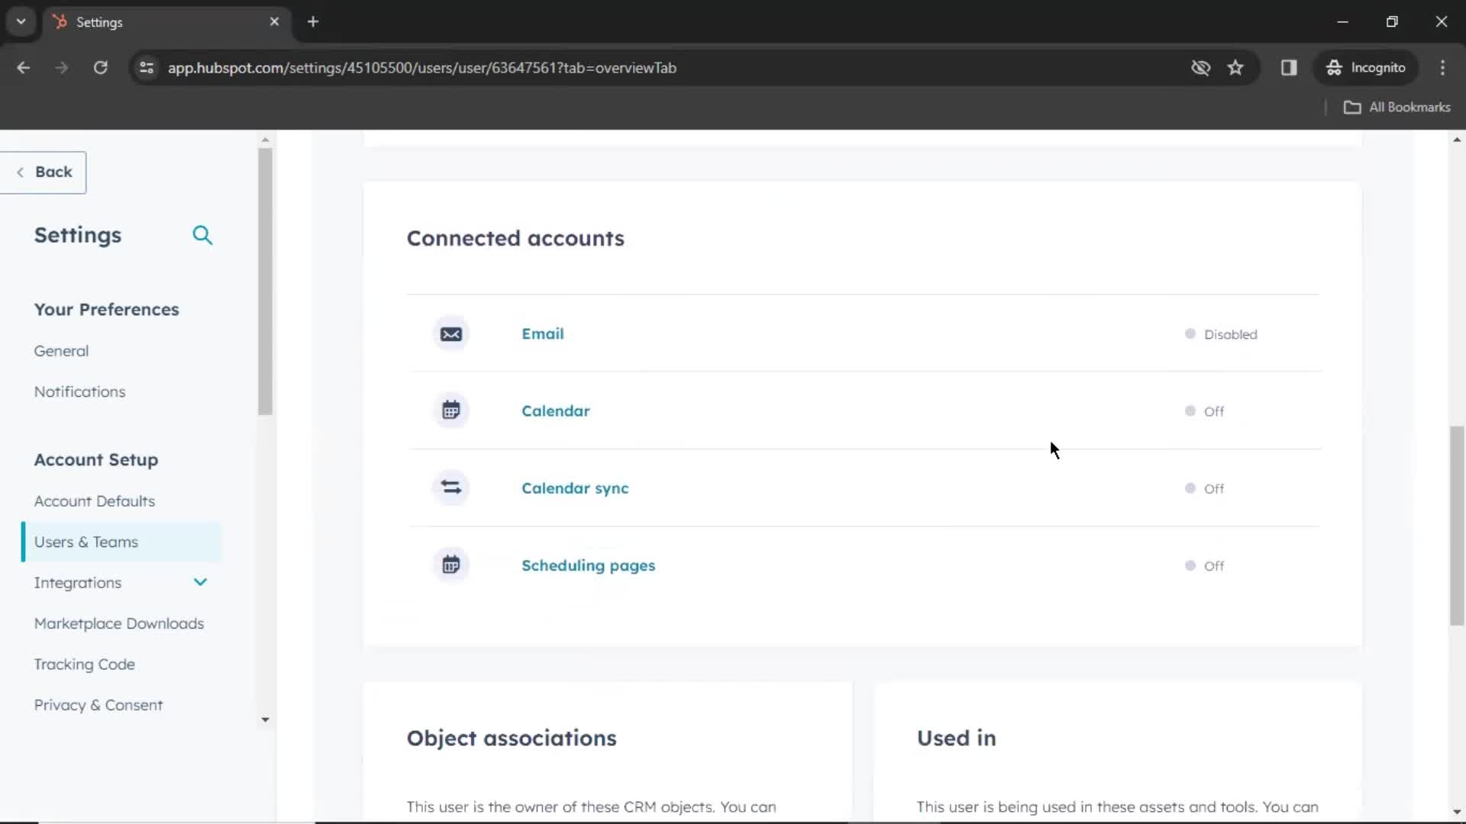
Task: Click the Calendar sync icon
Action: click(x=451, y=487)
